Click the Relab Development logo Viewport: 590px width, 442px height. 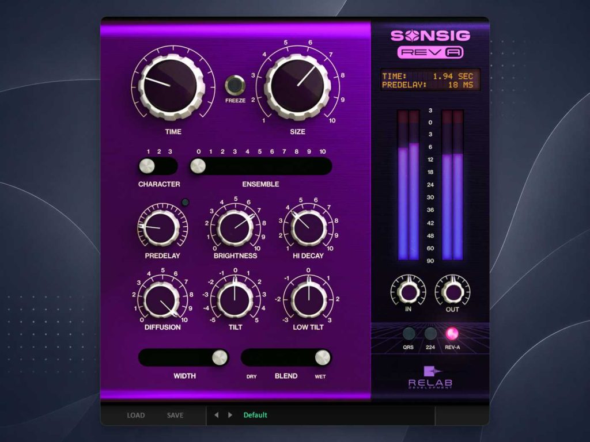click(x=430, y=377)
